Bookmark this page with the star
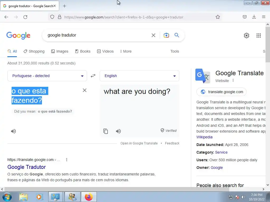270x202 pixels. click(218, 17)
